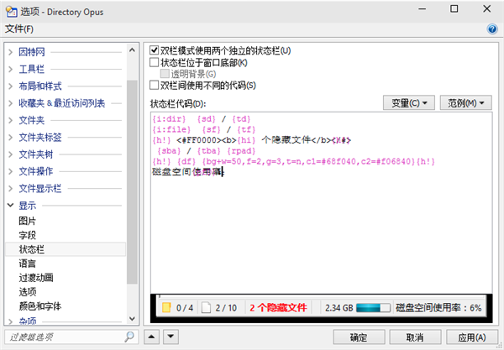This screenshot has width=504, height=350.
Task: Click the blue help question mark icon
Action: [x=492, y=29]
